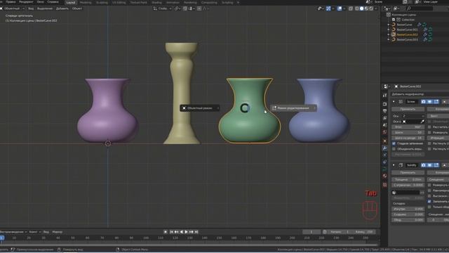Toggle X-ray view
The width and height of the screenshot is (449, 253).
pyautogui.click(x=351, y=8)
